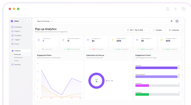191x105 pixels.
Task: Click the green Completions funnel bar
Action: point(142,95)
